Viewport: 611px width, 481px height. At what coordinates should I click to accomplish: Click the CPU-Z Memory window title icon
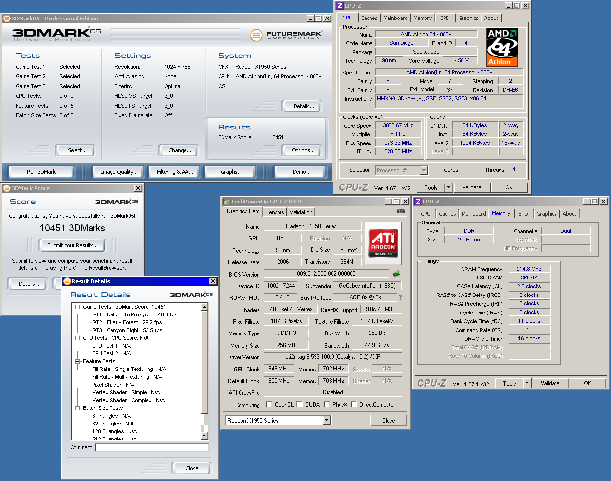(418, 202)
